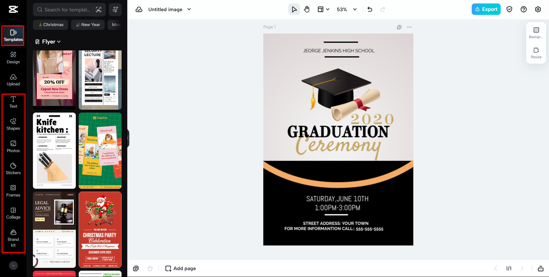The width and height of the screenshot is (549, 277).
Task: Collapse the templates panel handle
Action: 128,139
